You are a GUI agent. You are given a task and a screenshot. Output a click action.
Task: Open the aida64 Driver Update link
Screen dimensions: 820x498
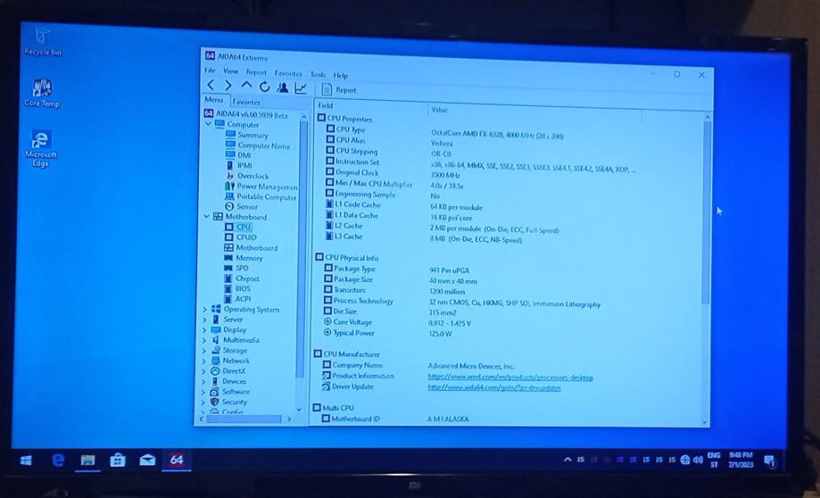[494, 387]
